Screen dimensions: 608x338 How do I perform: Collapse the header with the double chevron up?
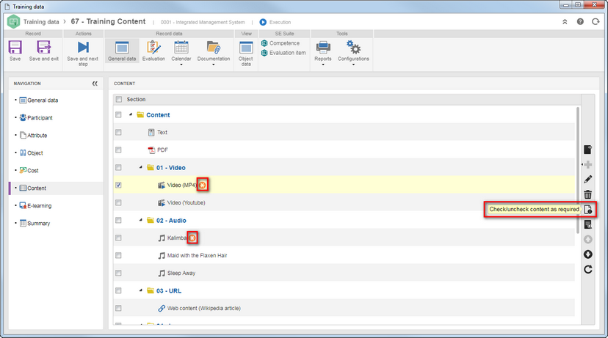point(565,22)
